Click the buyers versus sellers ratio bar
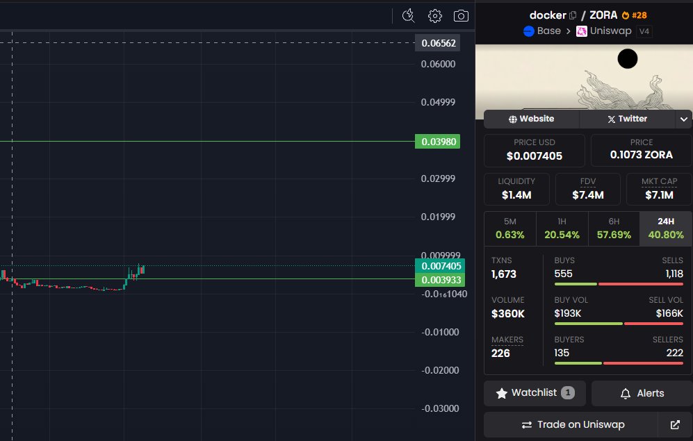 click(619, 363)
